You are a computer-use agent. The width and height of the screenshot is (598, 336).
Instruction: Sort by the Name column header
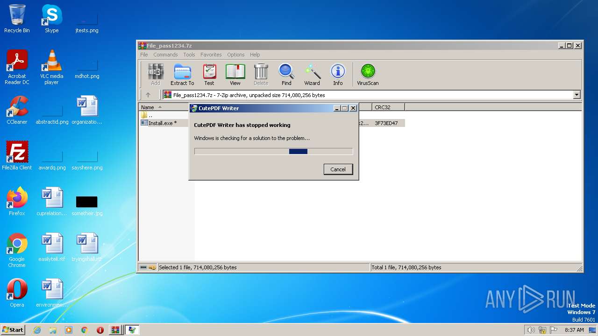164,107
